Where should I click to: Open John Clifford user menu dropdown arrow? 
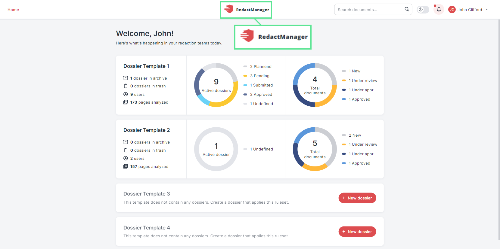click(487, 10)
